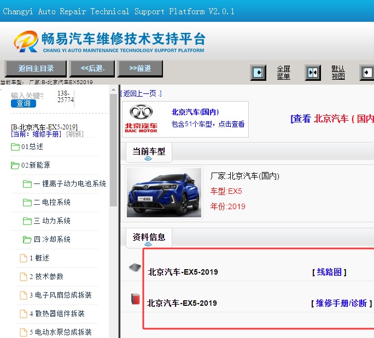The image size is (374, 338).
Task: Open the [线路图] link
Action: coord(329,272)
